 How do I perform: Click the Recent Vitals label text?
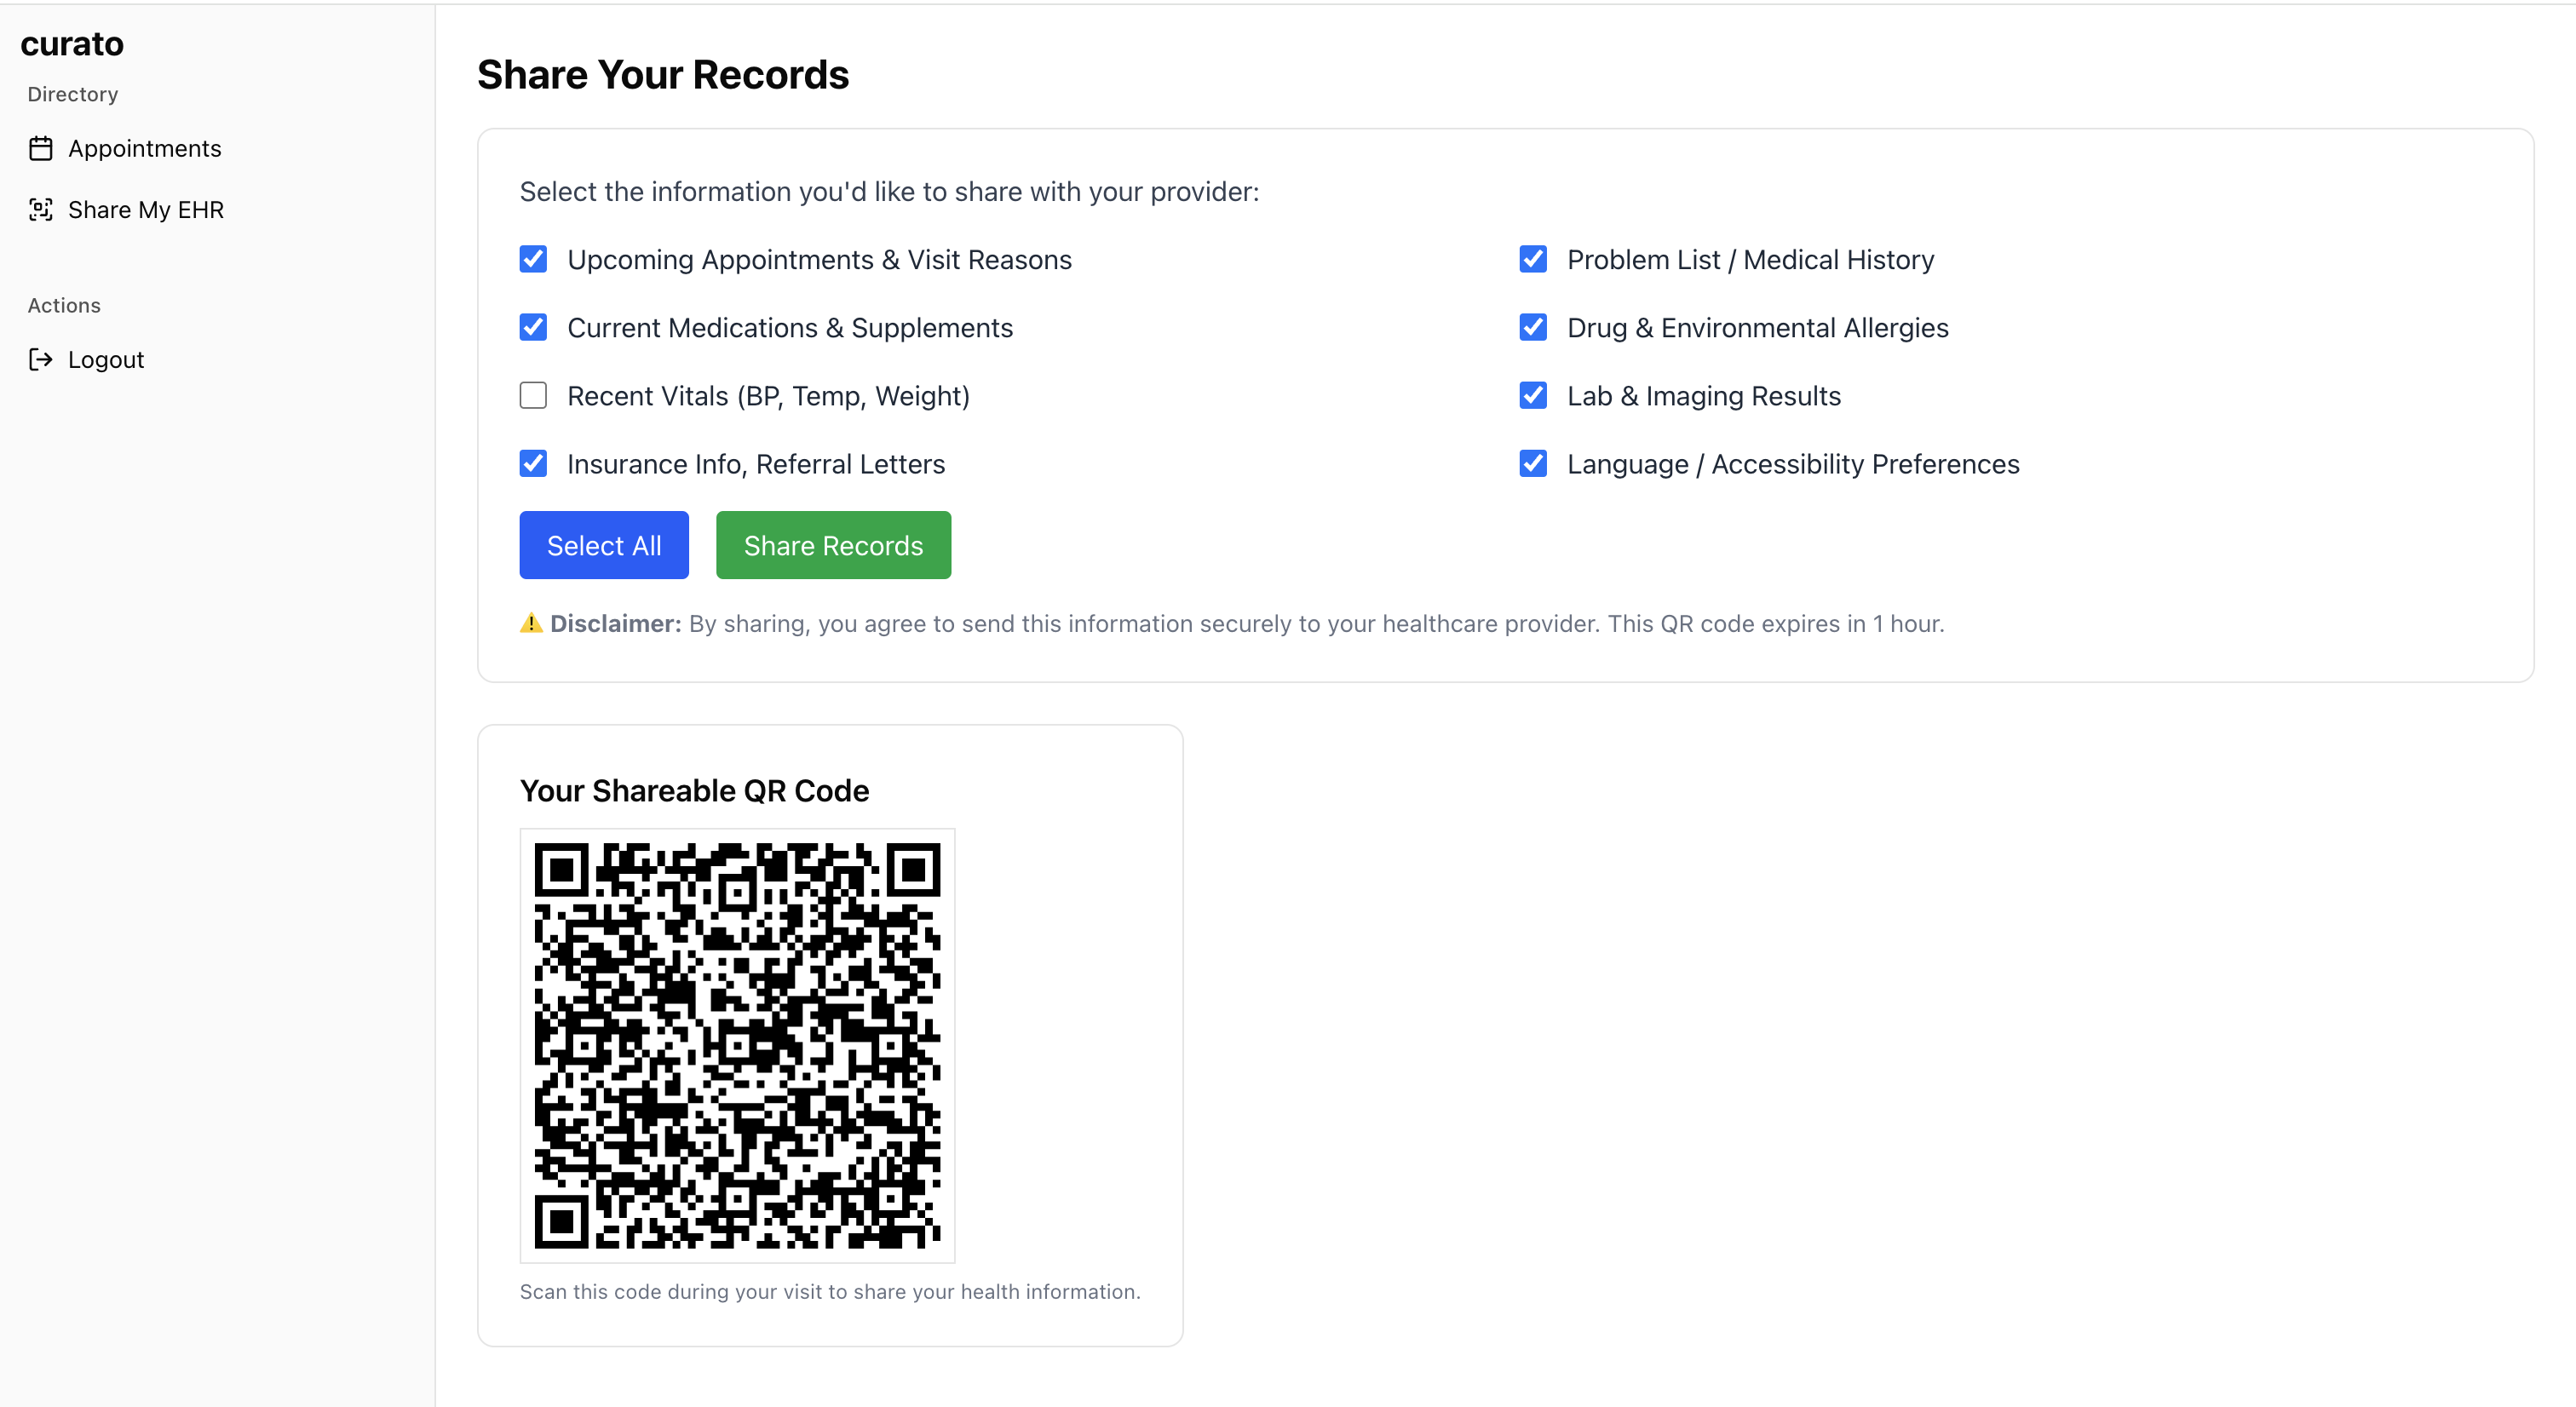pos(768,396)
